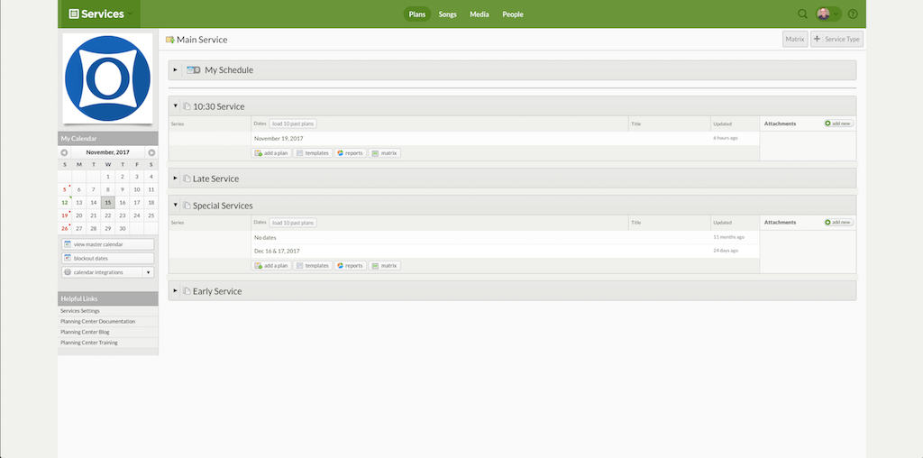Open matrix for Special Services
The height and width of the screenshot is (458, 923).
pos(384,265)
